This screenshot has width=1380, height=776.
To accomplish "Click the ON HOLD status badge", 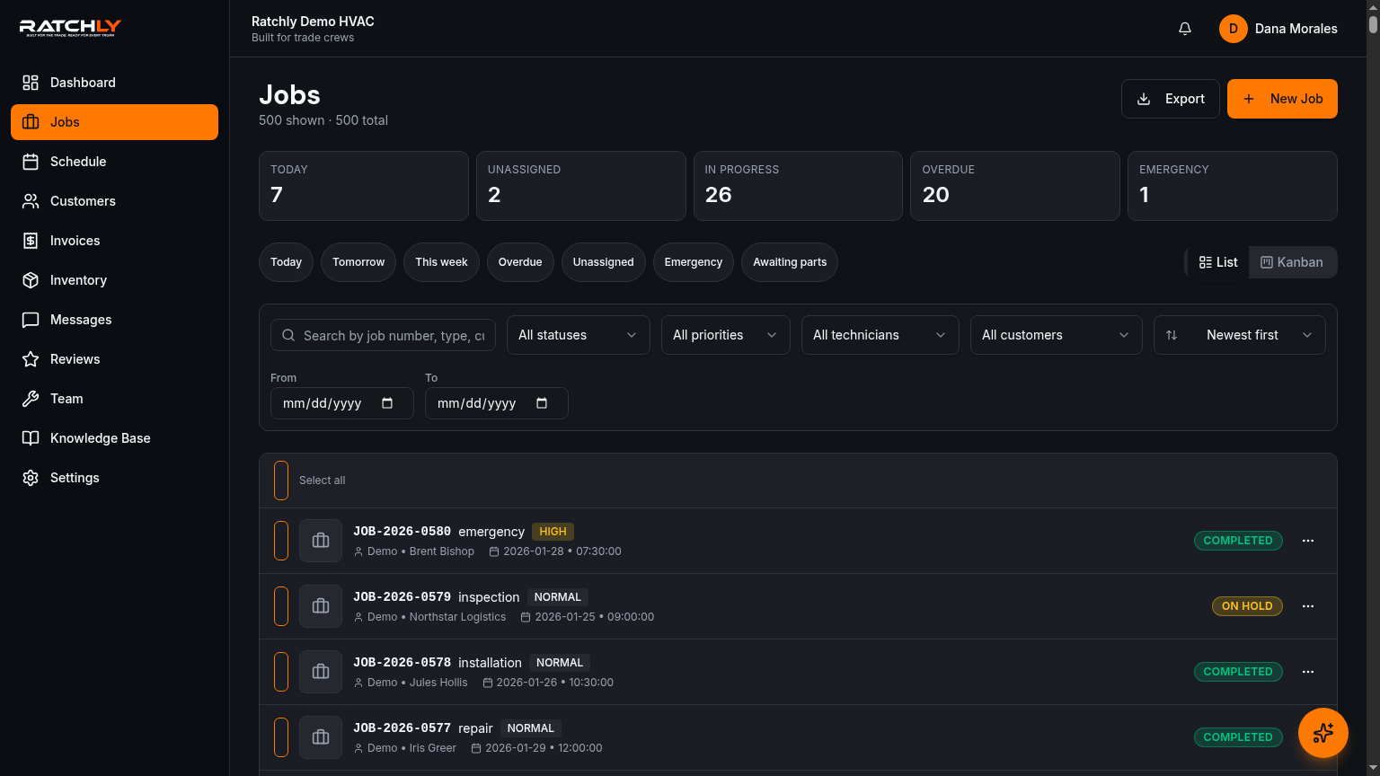I will click(1247, 606).
